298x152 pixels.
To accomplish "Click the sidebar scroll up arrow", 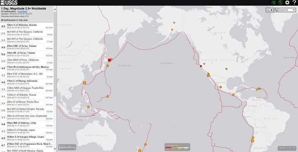I will pos(55,9).
